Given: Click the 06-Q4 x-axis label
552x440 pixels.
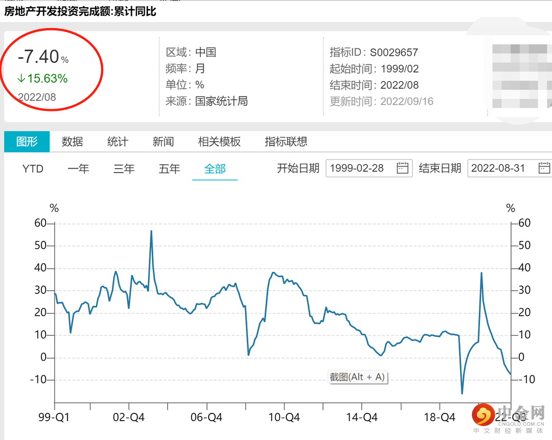Looking at the screenshot, I should tap(206, 418).
